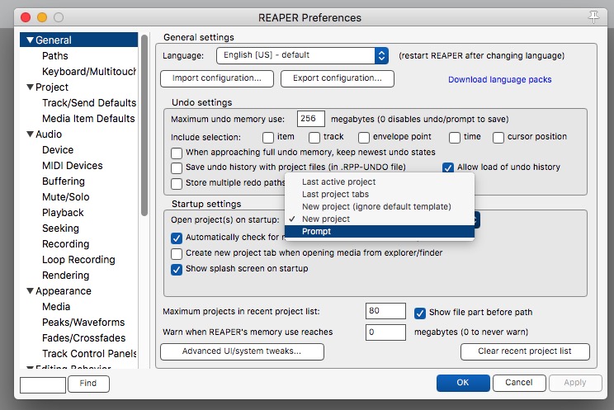Collapse the Appearance tree section
The image size is (614, 410).
tap(30, 291)
